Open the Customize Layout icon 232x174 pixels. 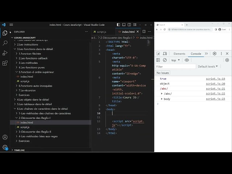tap(135, 25)
